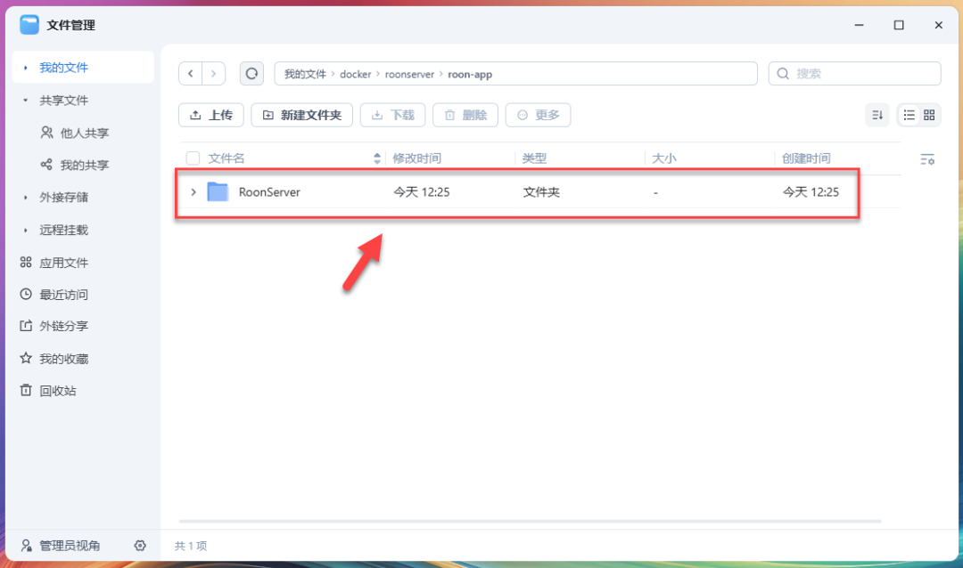This screenshot has height=568, width=963.
Task: Go forward with the right arrow button
Action: (213, 74)
